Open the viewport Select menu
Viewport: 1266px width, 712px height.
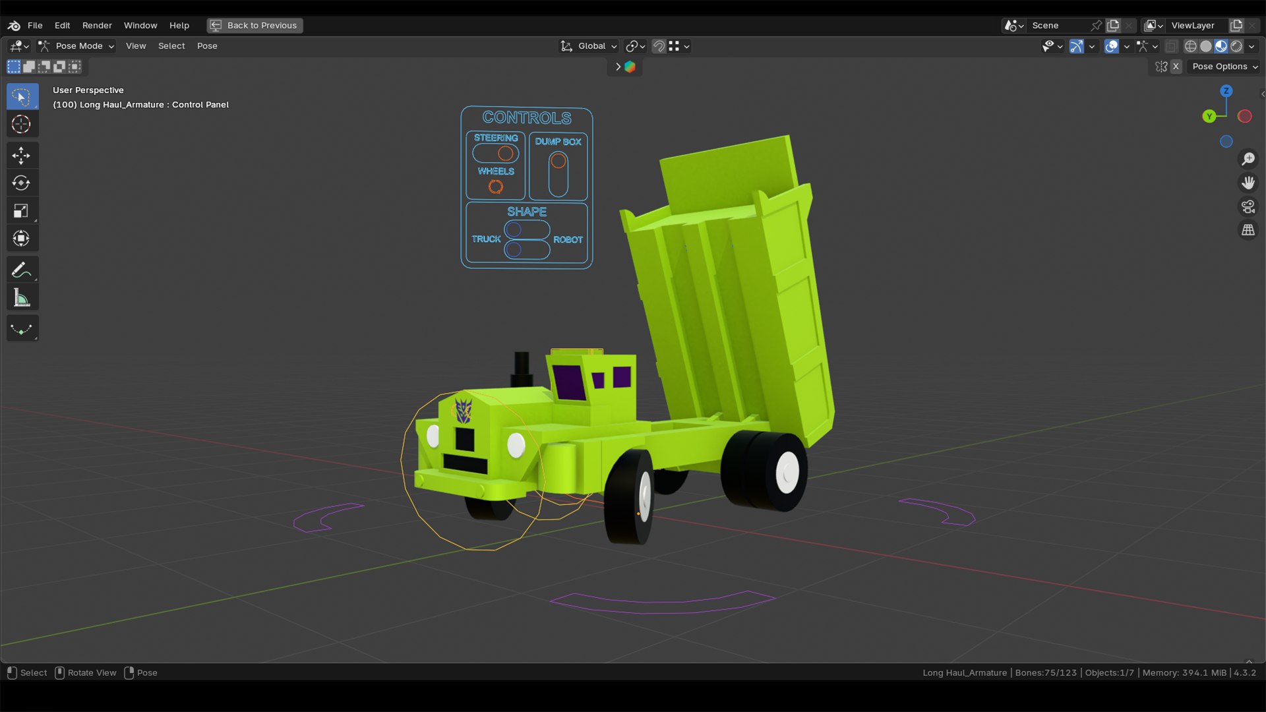click(x=171, y=46)
